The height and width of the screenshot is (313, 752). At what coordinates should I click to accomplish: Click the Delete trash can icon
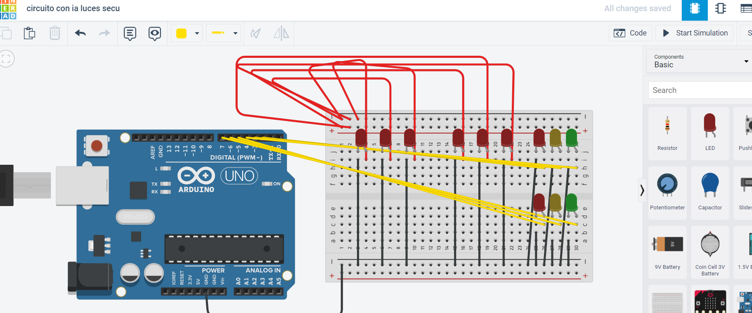(x=55, y=33)
